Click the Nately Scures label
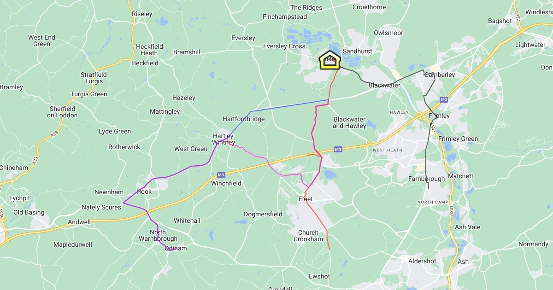The width and height of the screenshot is (553, 290). pos(101,207)
